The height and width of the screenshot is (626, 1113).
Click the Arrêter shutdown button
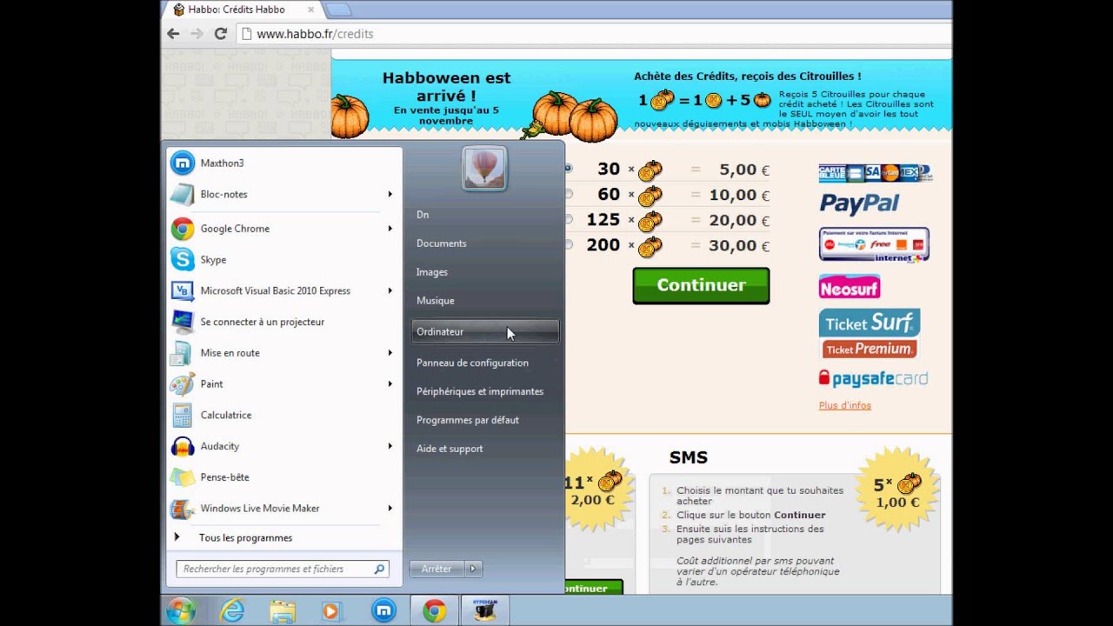tap(437, 569)
